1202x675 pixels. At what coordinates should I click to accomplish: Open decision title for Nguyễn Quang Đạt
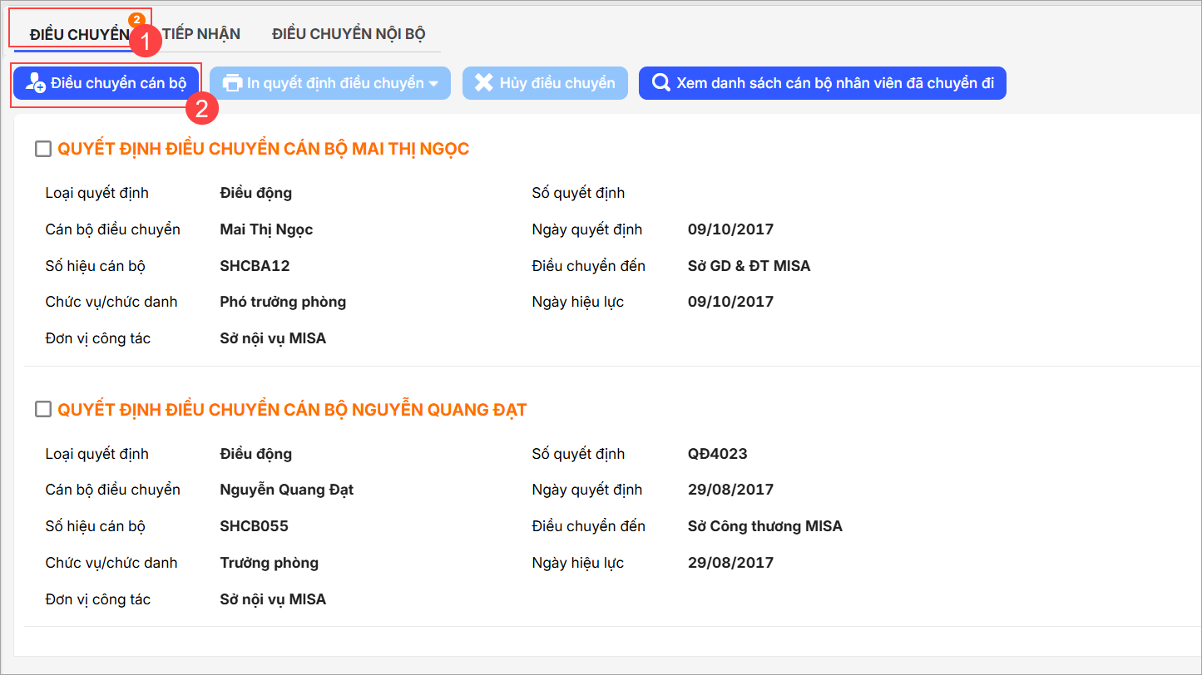292,410
